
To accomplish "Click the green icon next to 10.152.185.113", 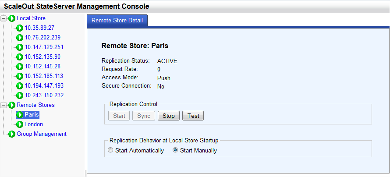I will [20, 76].
